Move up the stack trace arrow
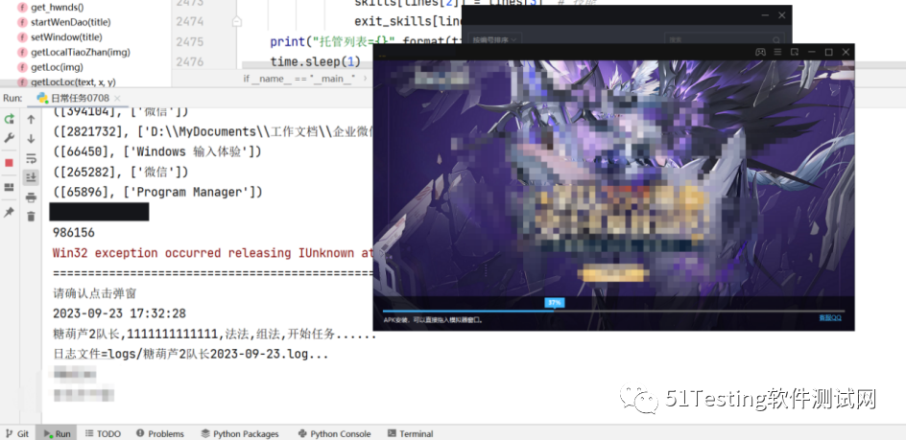The height and width of the screenshot is (440, 906). click(x=32, y=119)
